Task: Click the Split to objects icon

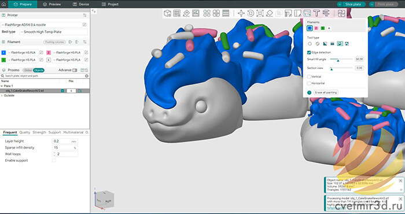Action: (x=207, y=13)
